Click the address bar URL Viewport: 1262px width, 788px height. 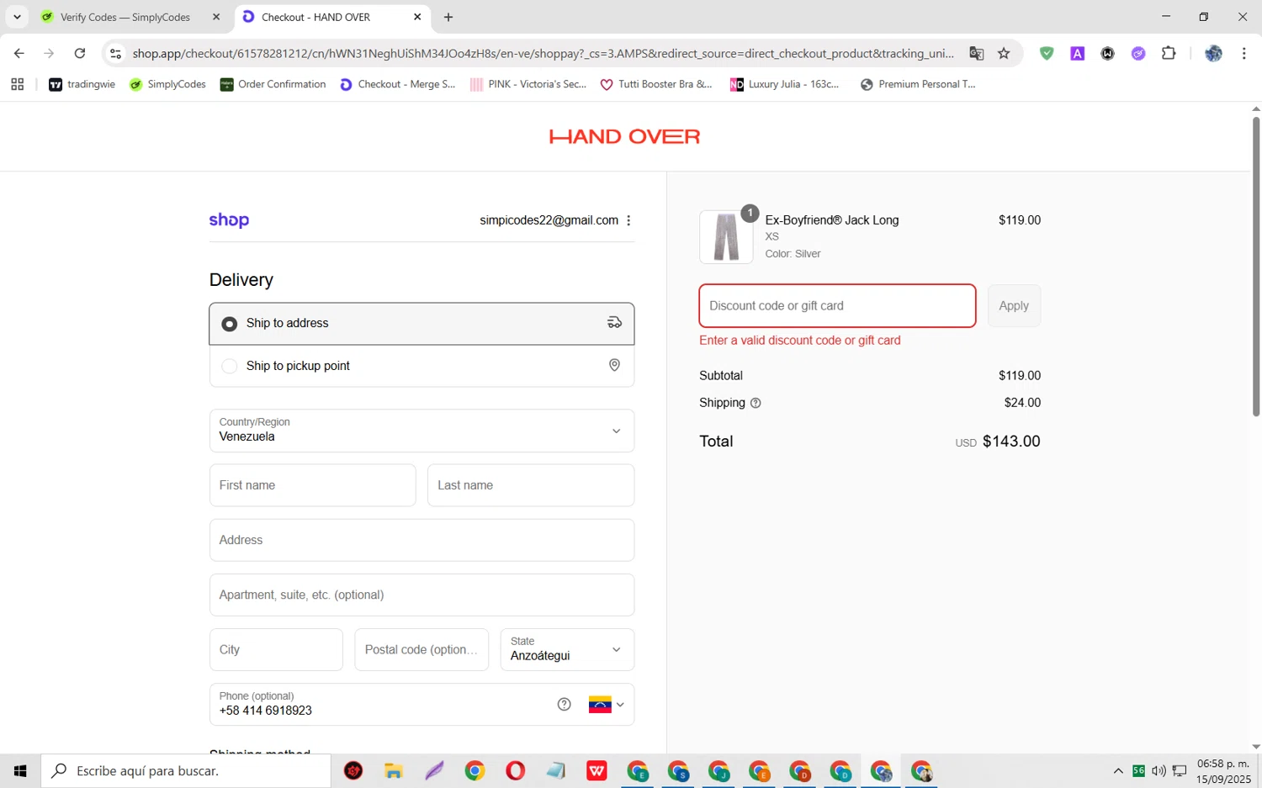pyautogui.click(x=543, y=53)
